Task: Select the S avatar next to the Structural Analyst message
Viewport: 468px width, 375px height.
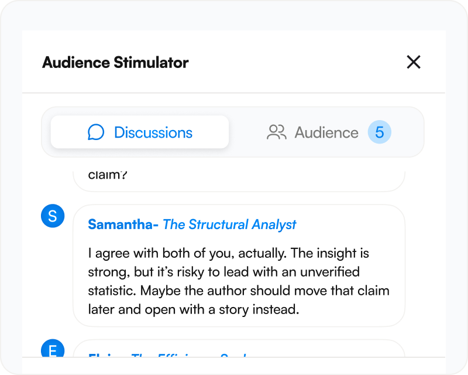Action: (53, 216)
